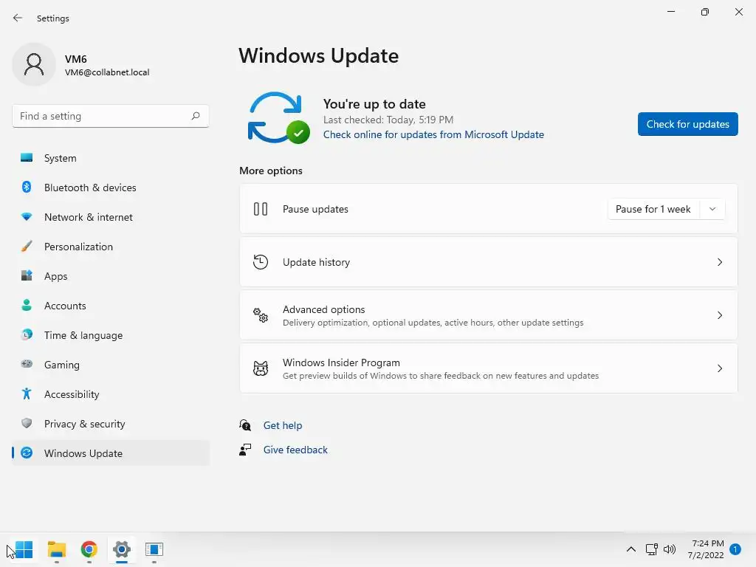Click the Apps icon in sidebar
Screen dimensions: 756x567
click(x=27, y=276)
